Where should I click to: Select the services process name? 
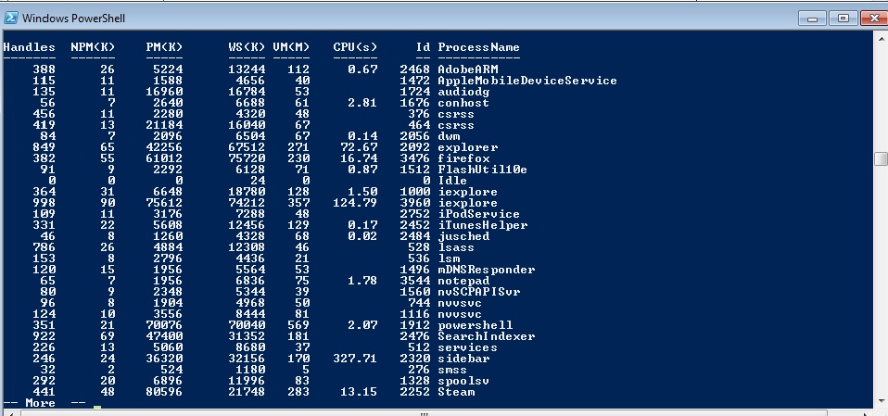467,347
